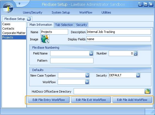Open the Users/Security menu

pyautogui.click(x=33, y=12)
